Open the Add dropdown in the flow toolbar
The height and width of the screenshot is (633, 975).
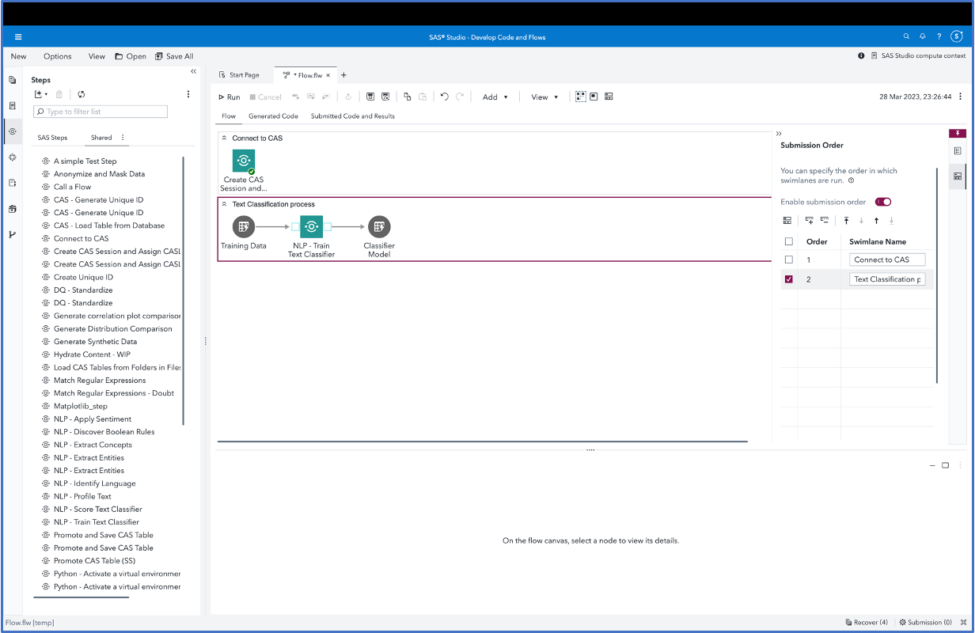point(495,97)
